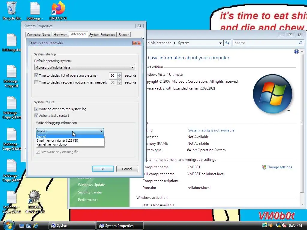Select loldongs - Copy (5).txt file icon

click(x=12, y=202)
